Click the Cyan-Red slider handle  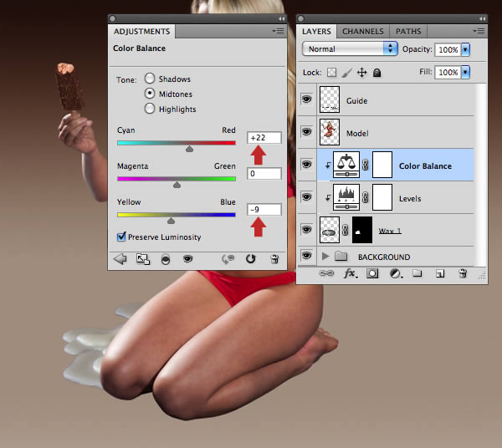[190, 149]
